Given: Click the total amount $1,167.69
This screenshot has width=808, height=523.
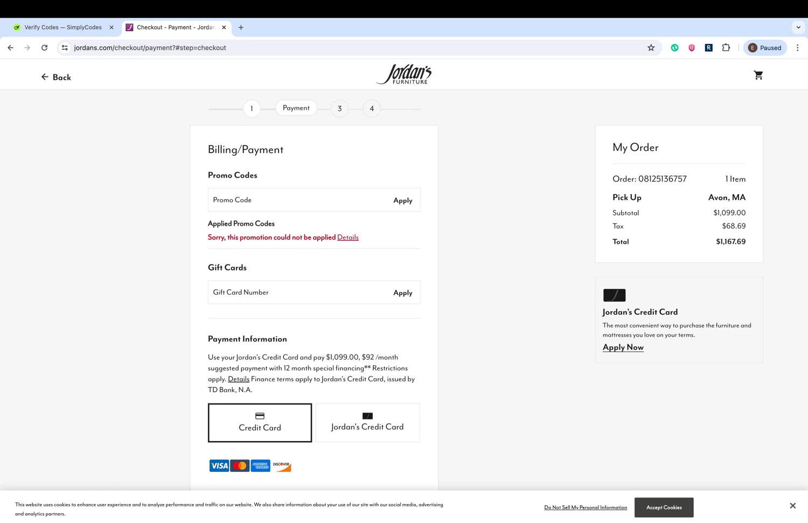Looking at the screenshot, I should 731,242.
